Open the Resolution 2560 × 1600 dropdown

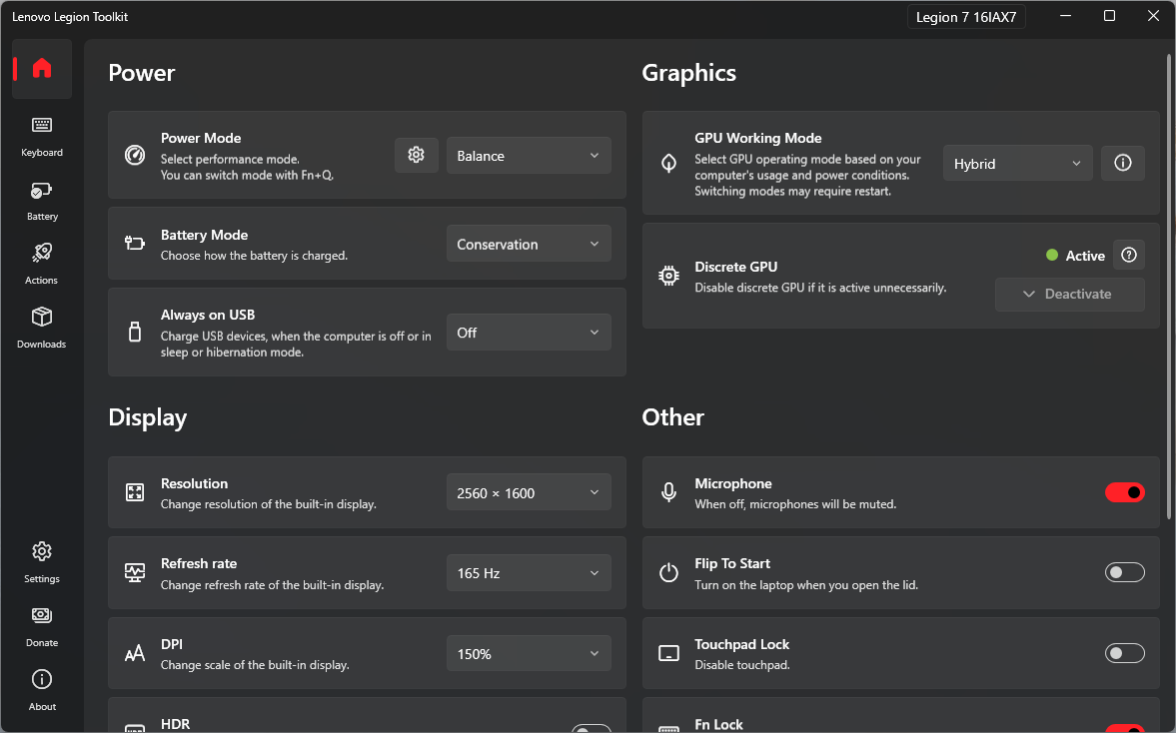coord(529,492)
